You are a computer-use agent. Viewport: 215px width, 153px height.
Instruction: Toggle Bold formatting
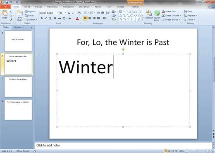[41, 18]
